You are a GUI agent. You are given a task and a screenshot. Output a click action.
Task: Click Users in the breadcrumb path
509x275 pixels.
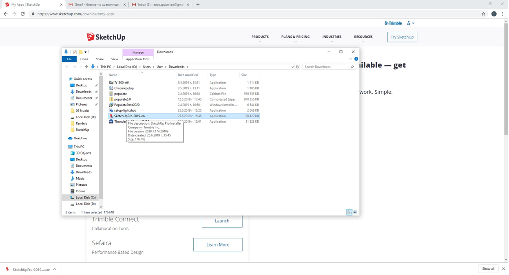click(147, 67)
